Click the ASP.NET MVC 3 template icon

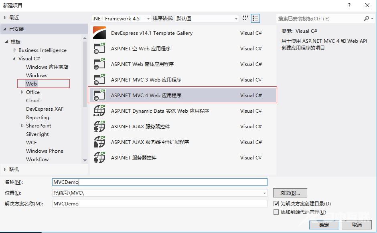(x=99, y=80)
